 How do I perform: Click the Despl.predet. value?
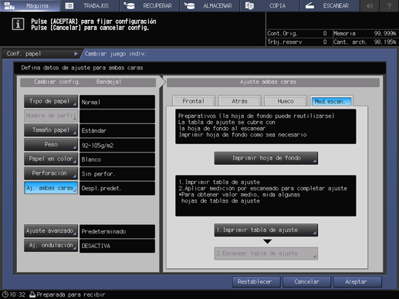click(117, 188)
